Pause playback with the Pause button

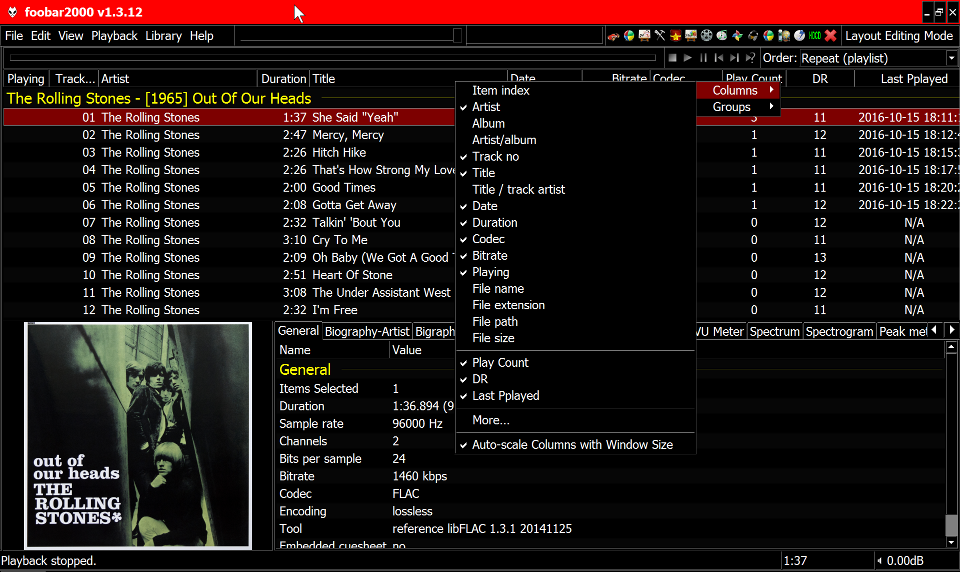(x=703, y=58)
